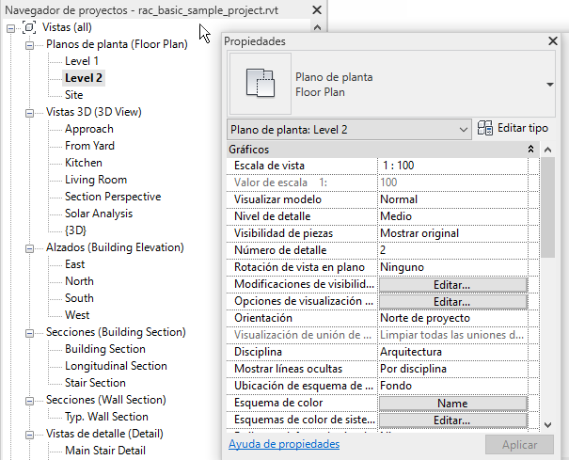Viewport: 569px width, 460px height.
Task: Select the Kitchen 3D view
Action: pyautogui.click(x=84, y=163)
